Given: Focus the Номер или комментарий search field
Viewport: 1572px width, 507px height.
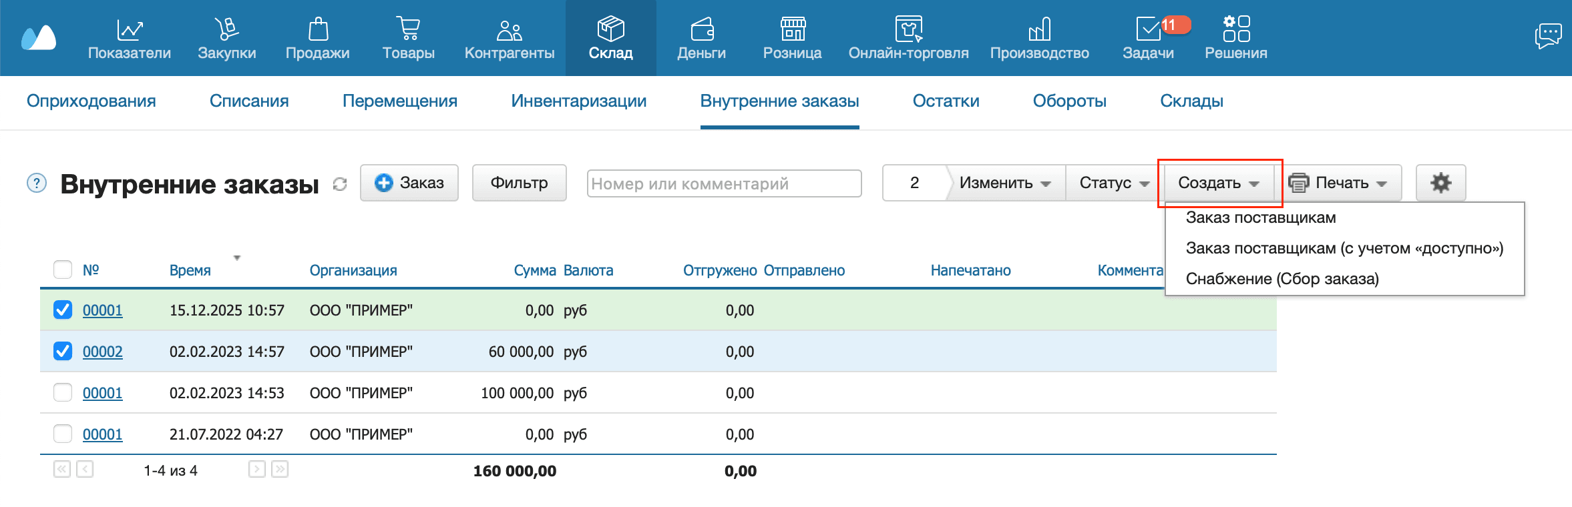Looking at the screenshot, I should (x=725, y=183).
